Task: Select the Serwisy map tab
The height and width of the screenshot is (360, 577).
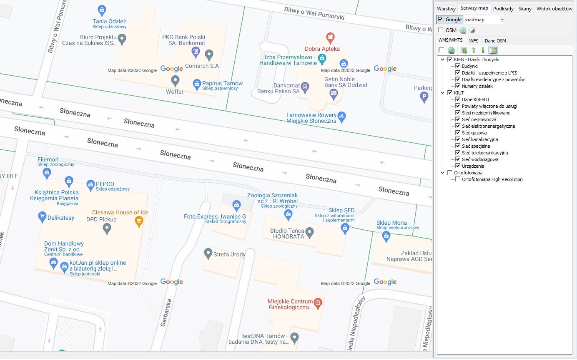Action: click(x=474, y=8)
